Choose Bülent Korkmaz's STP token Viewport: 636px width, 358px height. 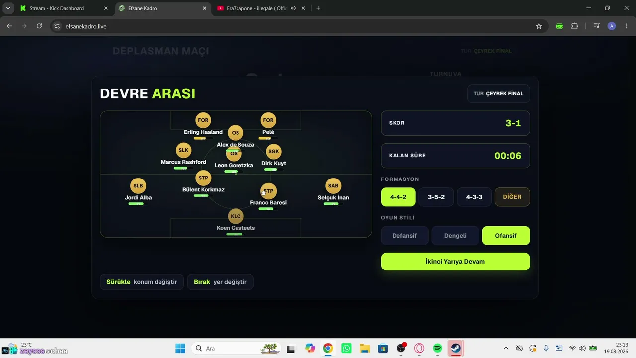[203, 178]
